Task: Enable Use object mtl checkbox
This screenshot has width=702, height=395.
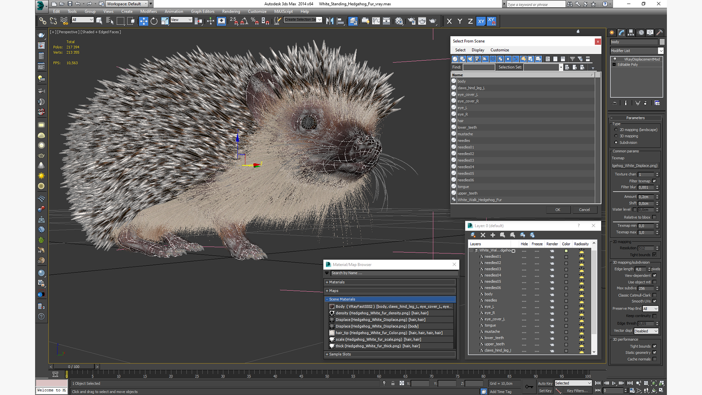Action: tap(654, 282)
